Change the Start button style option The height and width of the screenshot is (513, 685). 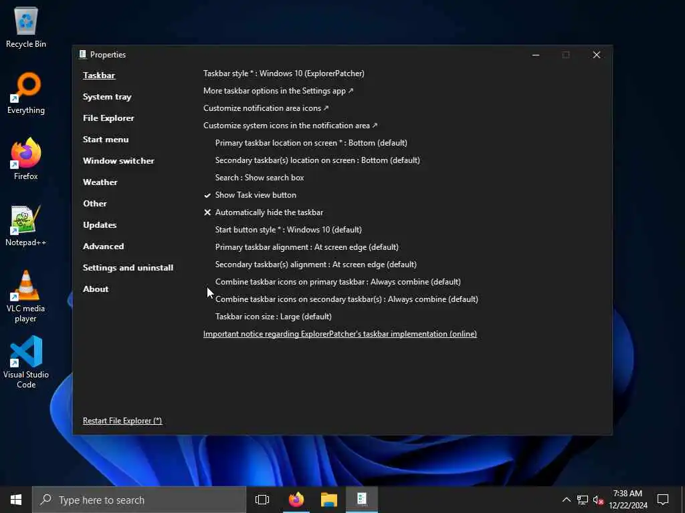pos(288,230)
